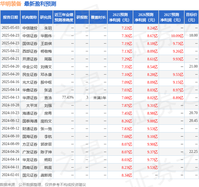Click institution 西南证券

pos(30,167)
